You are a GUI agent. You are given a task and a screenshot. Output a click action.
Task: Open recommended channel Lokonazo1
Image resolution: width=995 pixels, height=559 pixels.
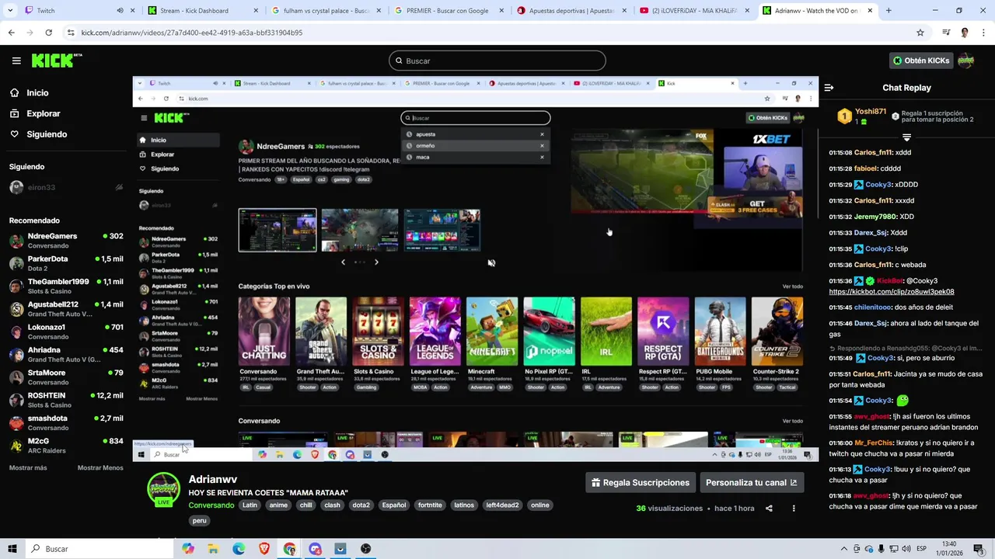tap(66, 332)
